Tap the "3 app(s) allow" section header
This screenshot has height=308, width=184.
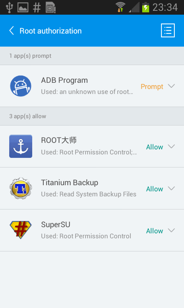coord(92,116)
